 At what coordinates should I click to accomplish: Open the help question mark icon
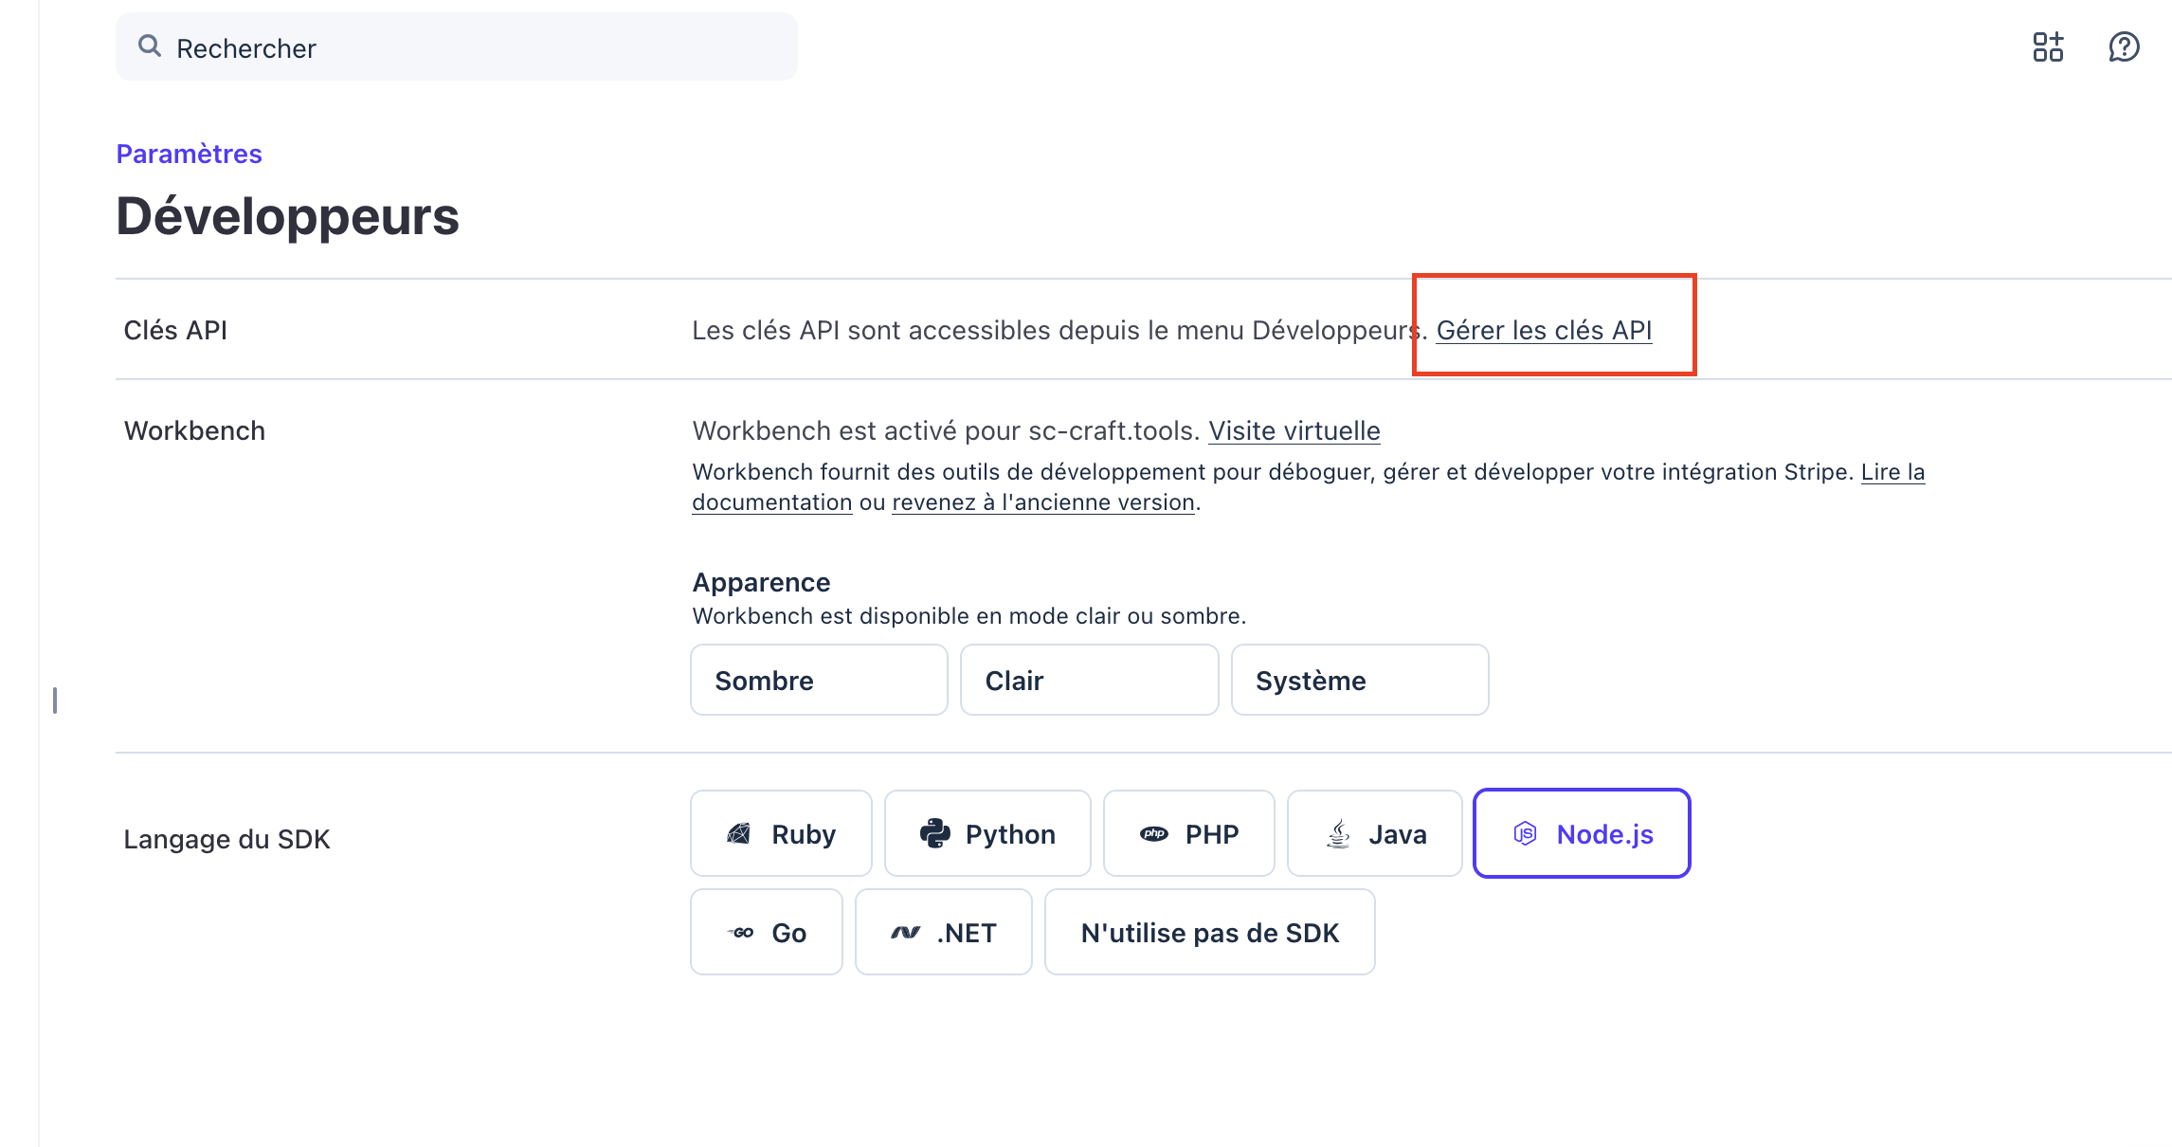coord(2124,46)
